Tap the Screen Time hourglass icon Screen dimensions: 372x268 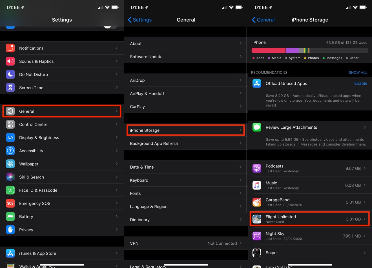pyautogui.click(x=10, y=88)
